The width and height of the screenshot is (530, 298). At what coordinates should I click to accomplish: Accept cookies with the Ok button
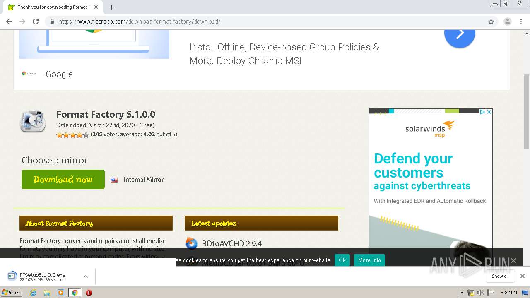(342, 260)
